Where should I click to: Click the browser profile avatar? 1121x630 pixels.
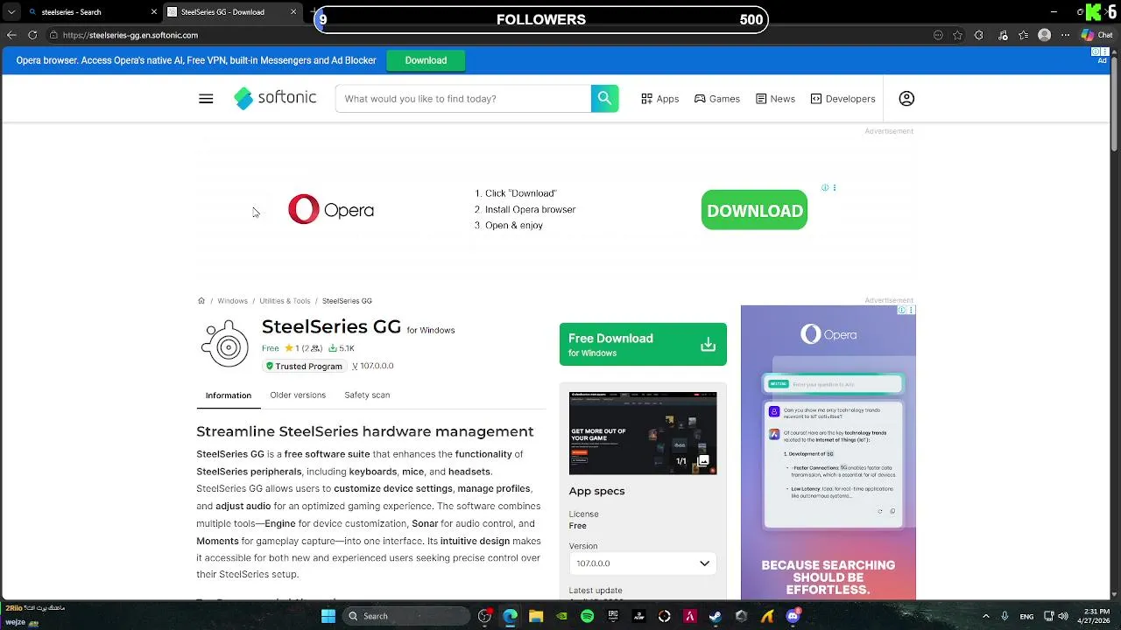click(1044, 35)
